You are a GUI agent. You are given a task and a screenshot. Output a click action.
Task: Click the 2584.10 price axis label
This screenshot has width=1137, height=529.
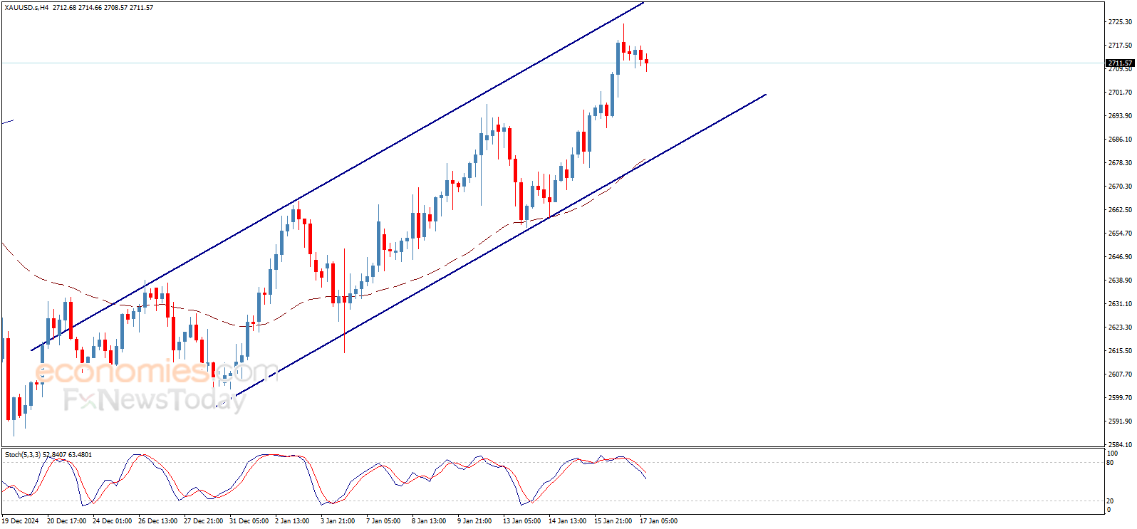[1120, 445]
